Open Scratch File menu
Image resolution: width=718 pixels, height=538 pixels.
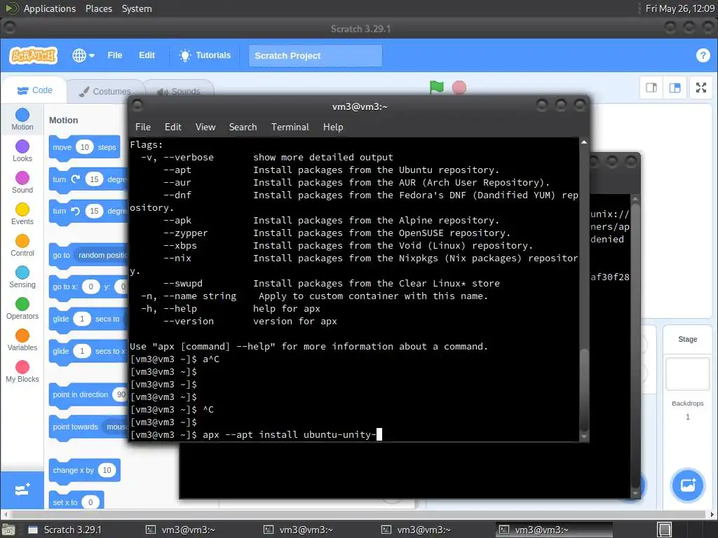[114, 55]
